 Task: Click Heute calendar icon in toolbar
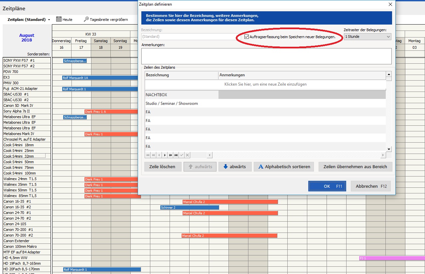(59, 19)
